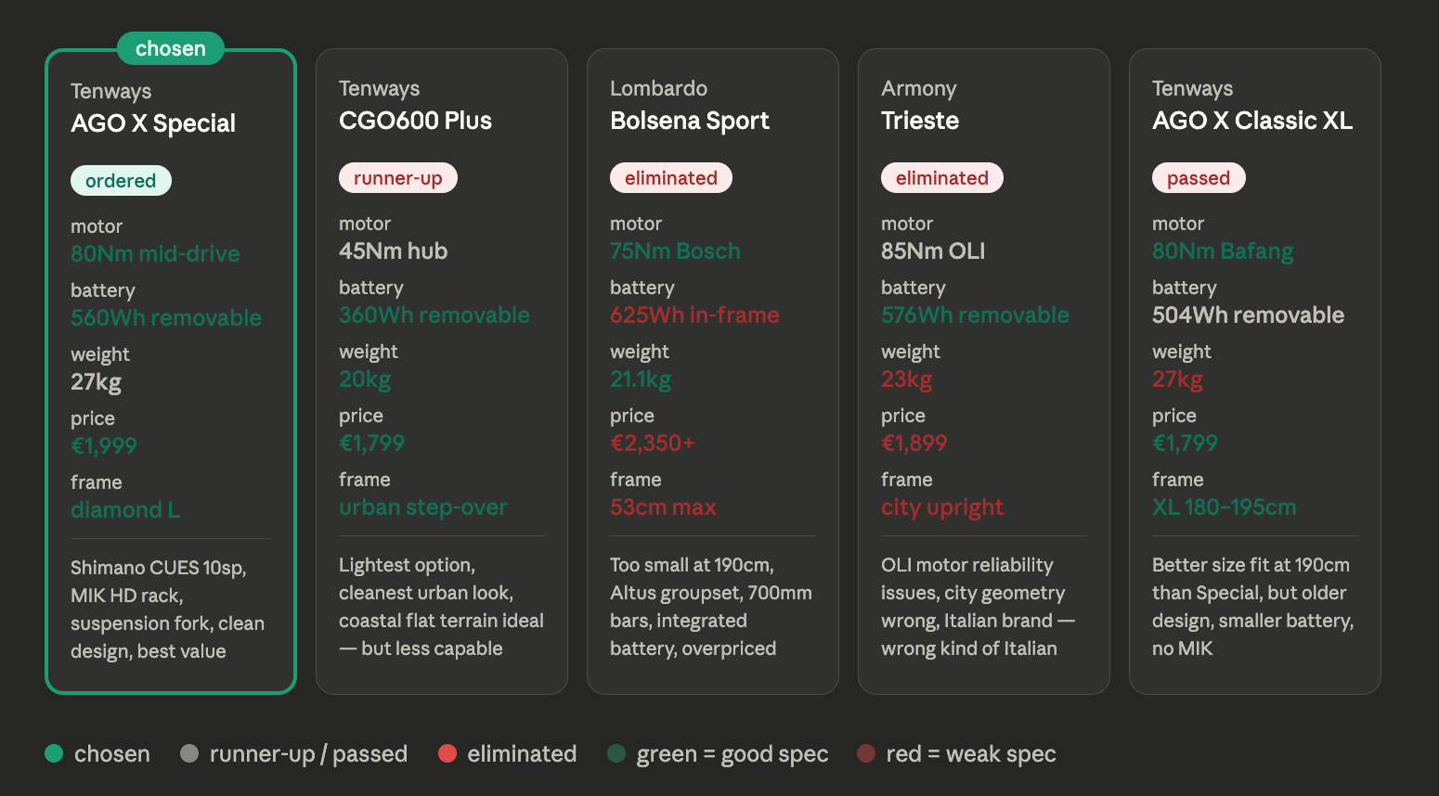
Task: Click the green chosen tab badge
Action: tap(171, 48)
